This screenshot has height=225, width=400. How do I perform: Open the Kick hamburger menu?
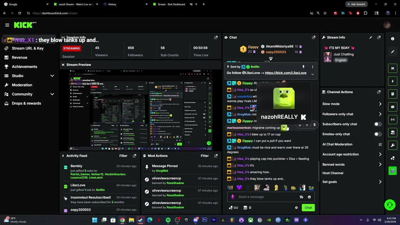7,25
